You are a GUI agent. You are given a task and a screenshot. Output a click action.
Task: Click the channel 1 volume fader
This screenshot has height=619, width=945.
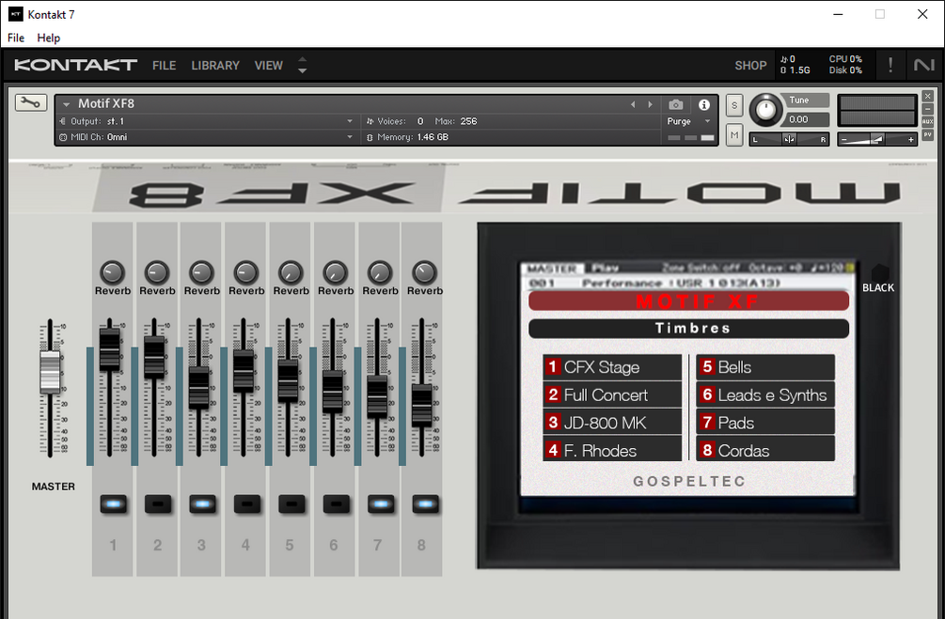point(109,349)
